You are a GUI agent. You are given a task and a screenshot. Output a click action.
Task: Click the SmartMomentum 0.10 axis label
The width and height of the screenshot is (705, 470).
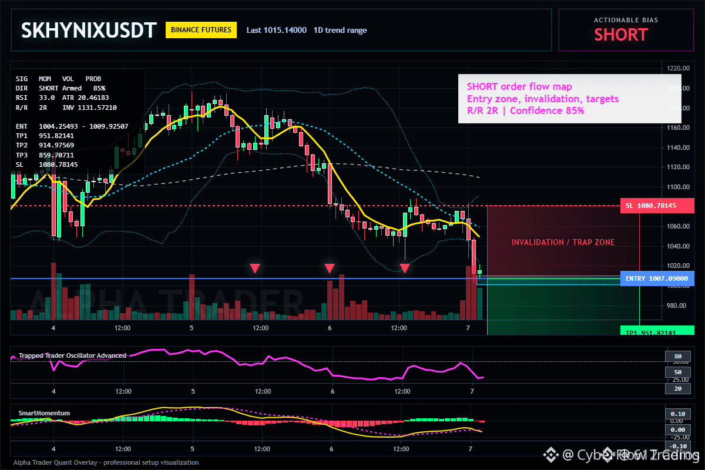coord(677,414)
